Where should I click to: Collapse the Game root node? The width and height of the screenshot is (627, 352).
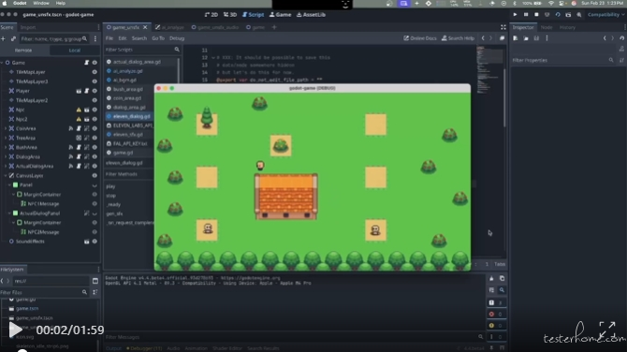(x=3, y=63)
